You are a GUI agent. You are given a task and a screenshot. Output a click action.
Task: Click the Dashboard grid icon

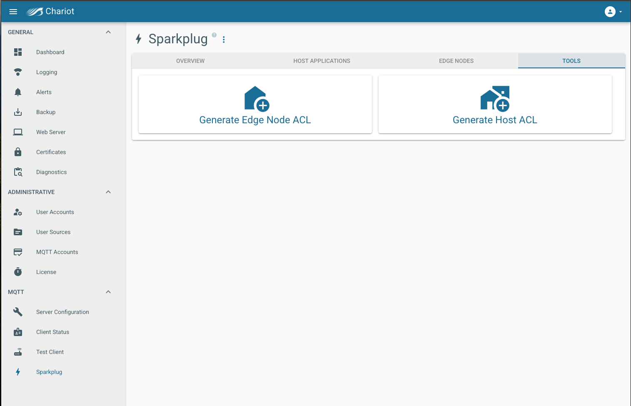18,52
